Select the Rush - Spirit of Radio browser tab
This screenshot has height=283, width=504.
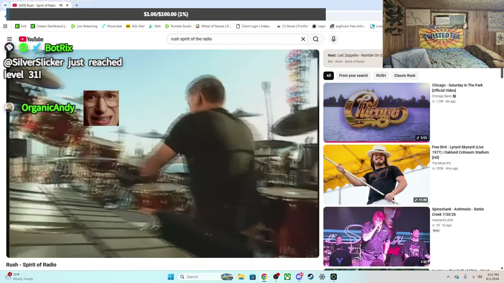tap(40, 6)
